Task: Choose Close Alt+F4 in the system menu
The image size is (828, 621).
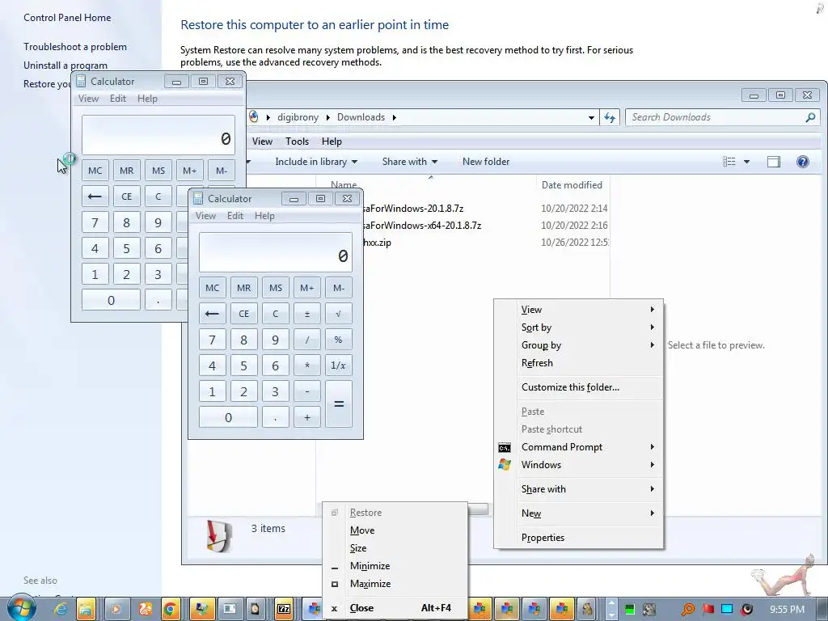Action: click(395, 608)
